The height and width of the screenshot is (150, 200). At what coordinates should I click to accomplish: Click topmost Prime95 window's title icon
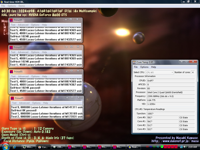pos(11,20)
